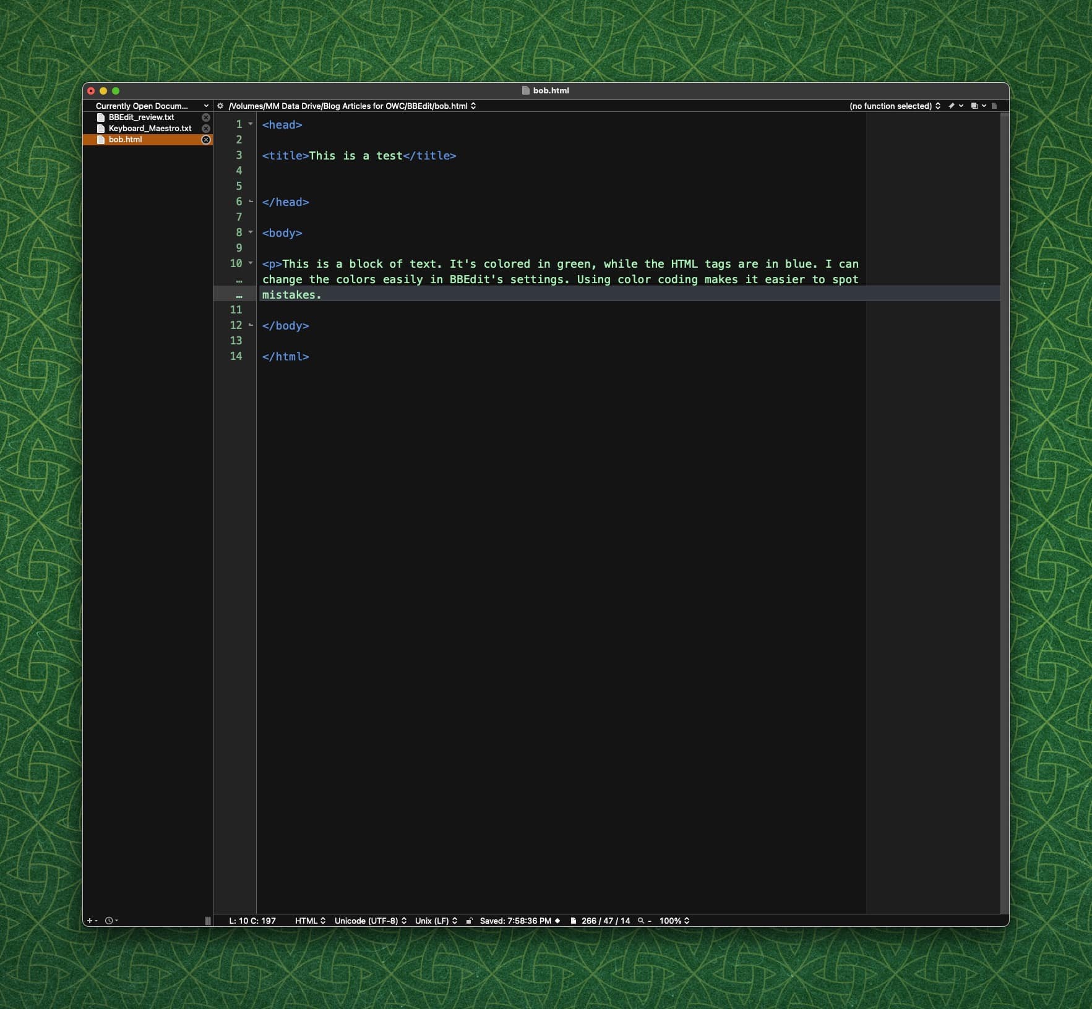1092x1009 pixels.
Task: Collapse the body tag fold triangle on line 8
Action: 251,232
